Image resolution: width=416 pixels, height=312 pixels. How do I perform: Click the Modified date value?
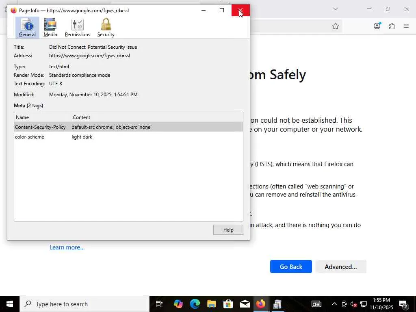pos(93,94)
